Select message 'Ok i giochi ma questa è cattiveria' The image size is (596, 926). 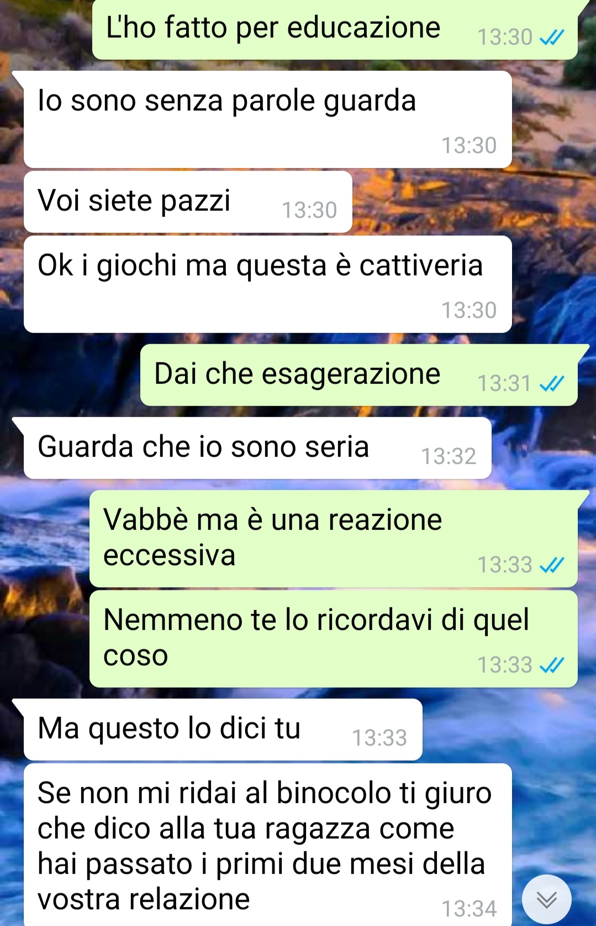(267, 284)
